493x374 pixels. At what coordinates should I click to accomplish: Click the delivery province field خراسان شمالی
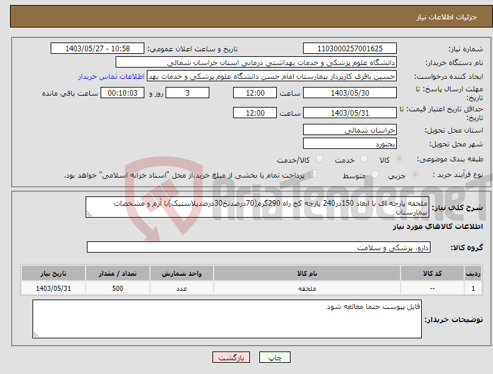350,129
